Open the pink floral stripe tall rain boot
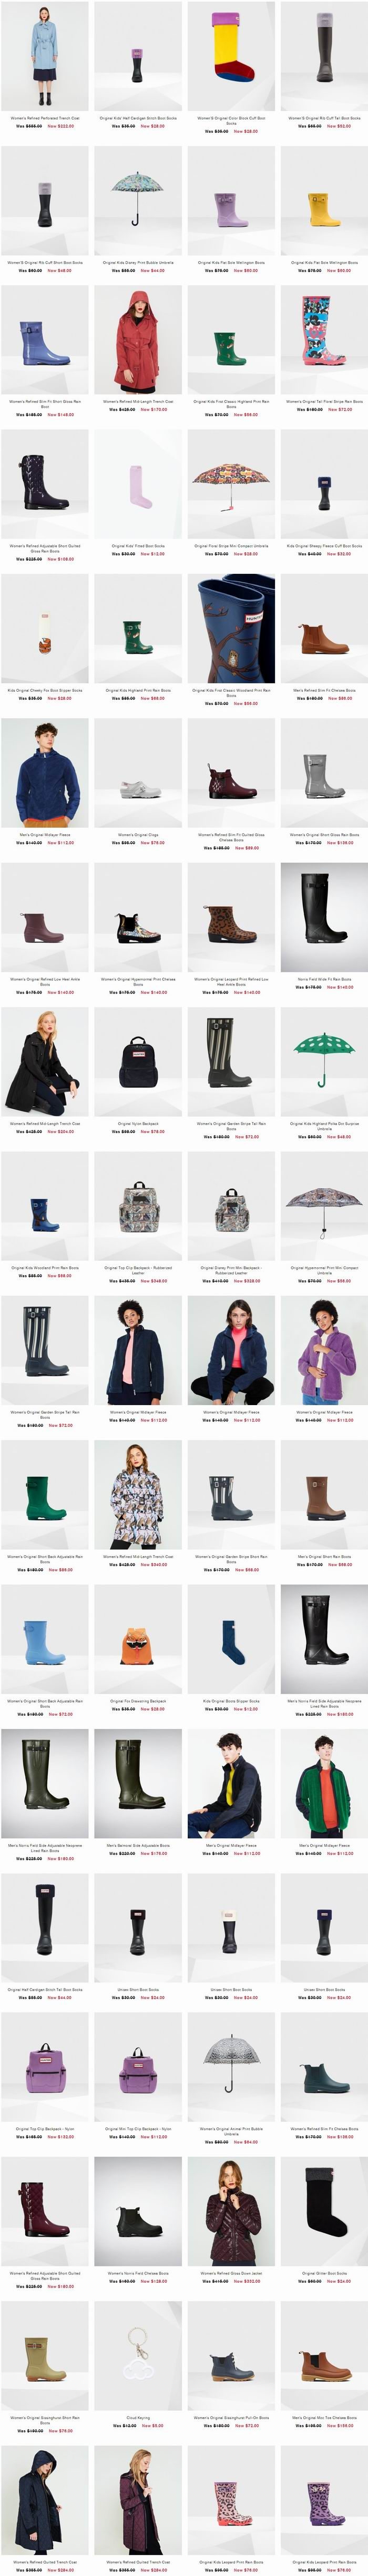This screenshot has height=2576, width=368. pyautogui.click(x=324, y=341)
